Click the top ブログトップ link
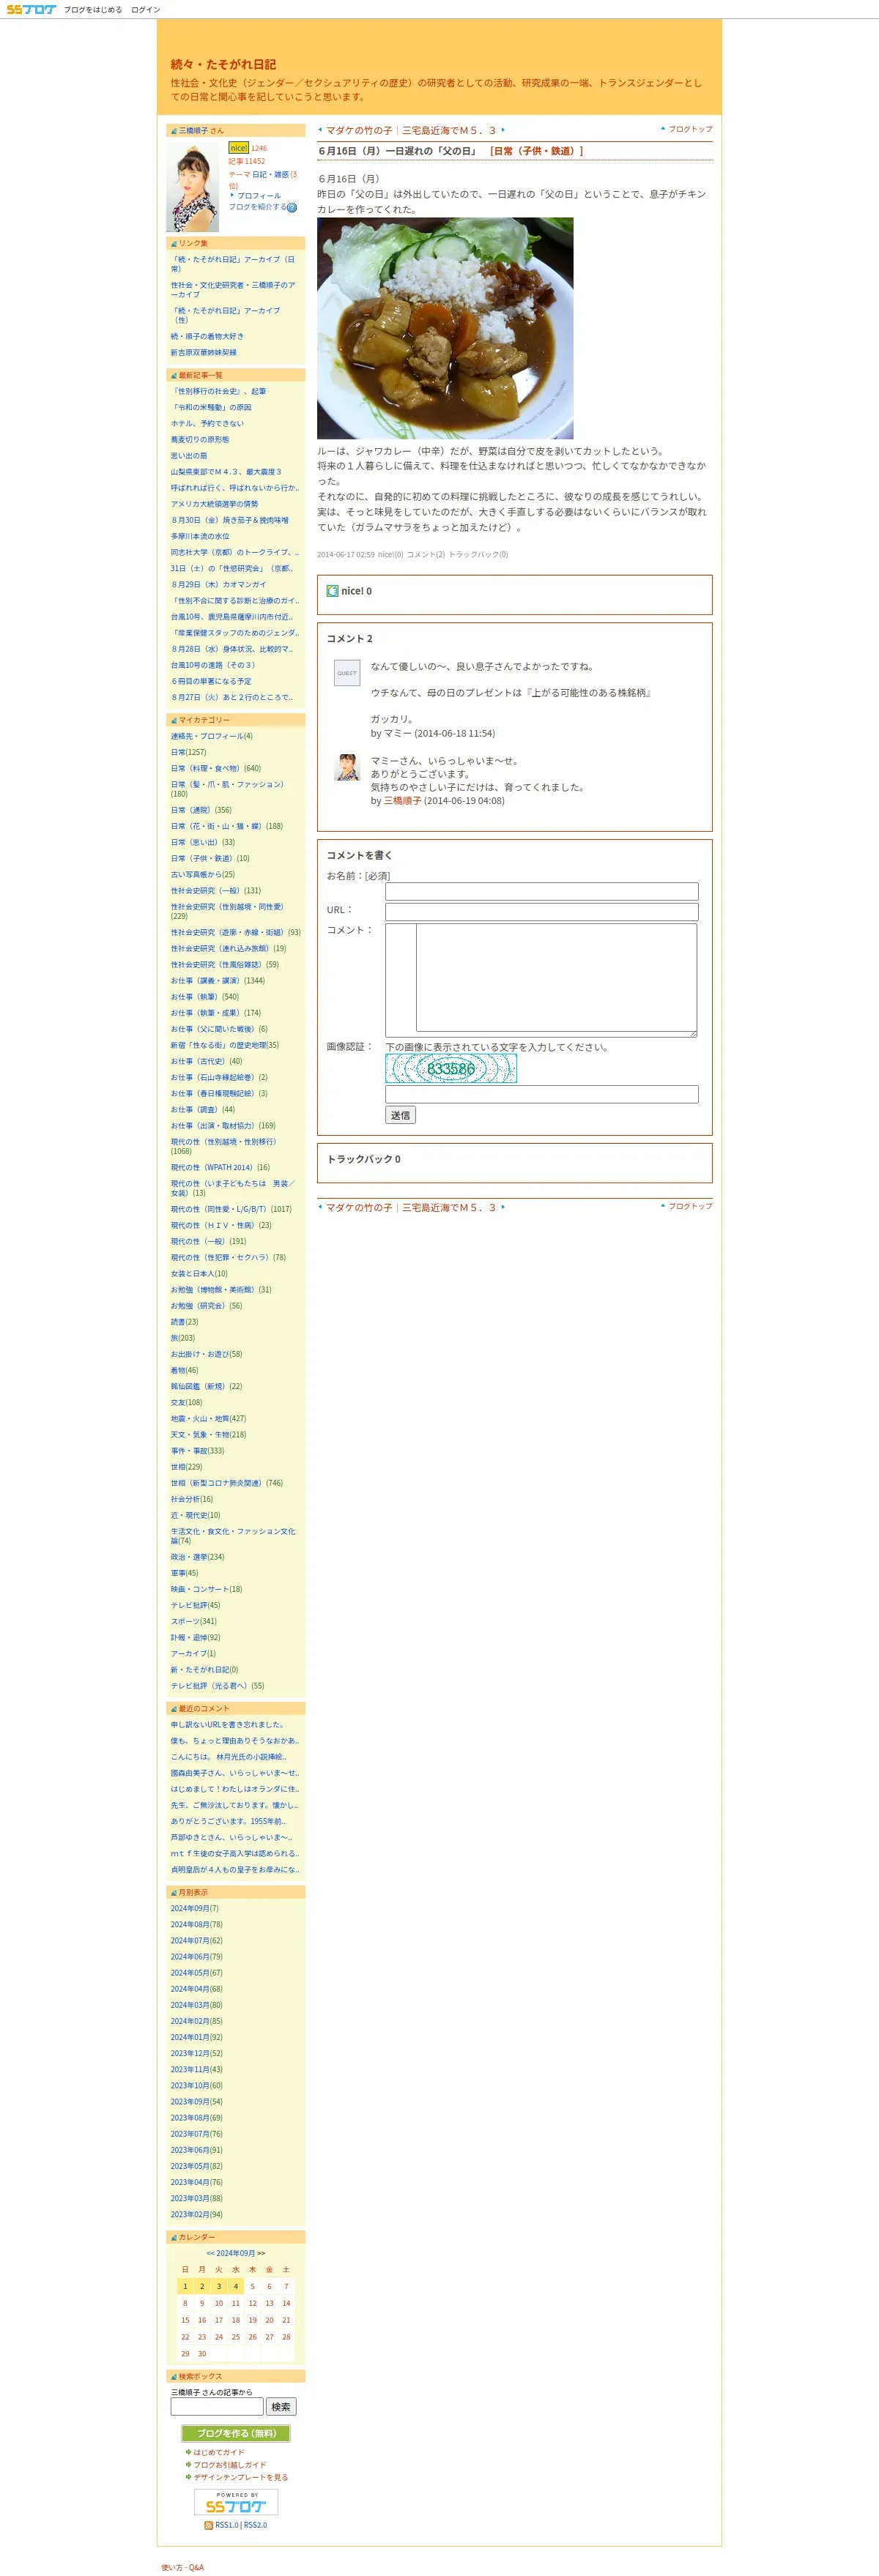The height and width of the screenshot is (2576, 879). coord(690,129)
